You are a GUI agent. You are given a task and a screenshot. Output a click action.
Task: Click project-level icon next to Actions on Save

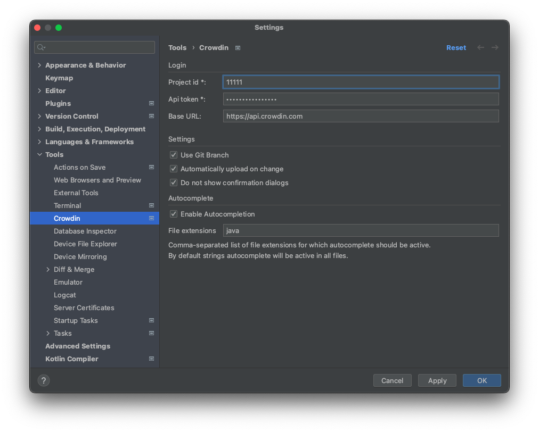[x=151, y=167]
